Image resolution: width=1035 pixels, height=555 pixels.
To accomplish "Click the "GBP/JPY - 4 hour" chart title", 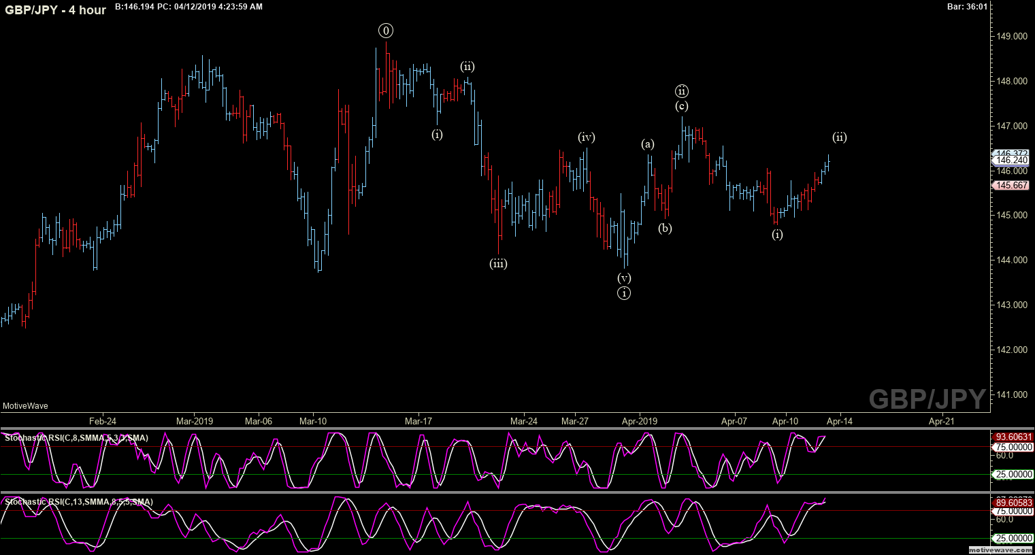I will pos(56,10).
